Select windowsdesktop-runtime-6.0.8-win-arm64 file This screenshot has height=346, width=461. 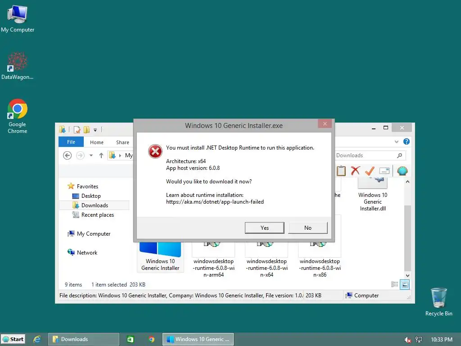coord(213,260)
